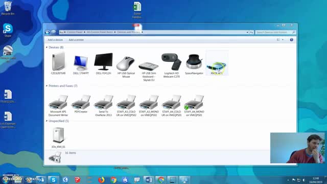Open the Recycle Bin on the desktop

pos(8,8)
